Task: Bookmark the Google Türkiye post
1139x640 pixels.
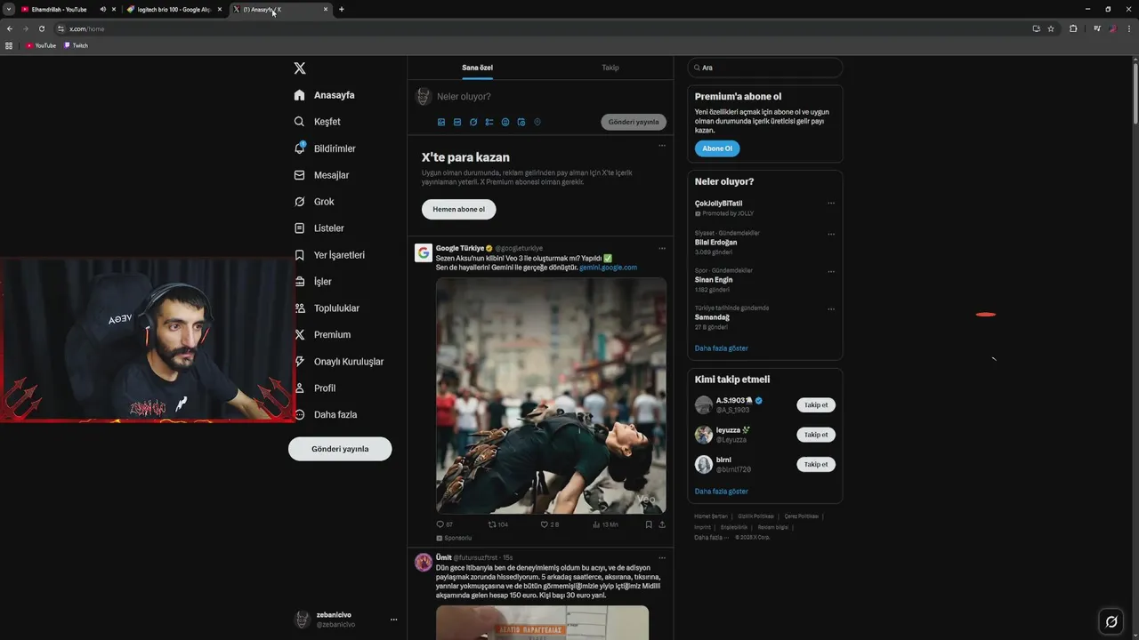Action: (x=649, y=524)
